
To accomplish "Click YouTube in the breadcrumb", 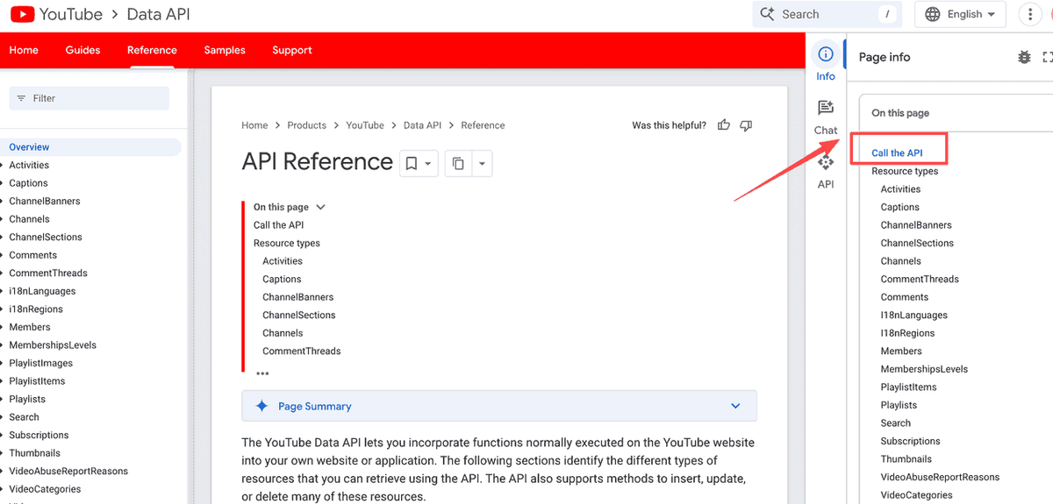I will coord(365,125).
